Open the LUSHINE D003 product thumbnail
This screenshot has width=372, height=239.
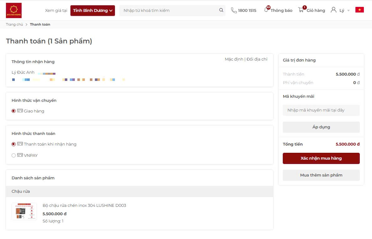point(24,211)
